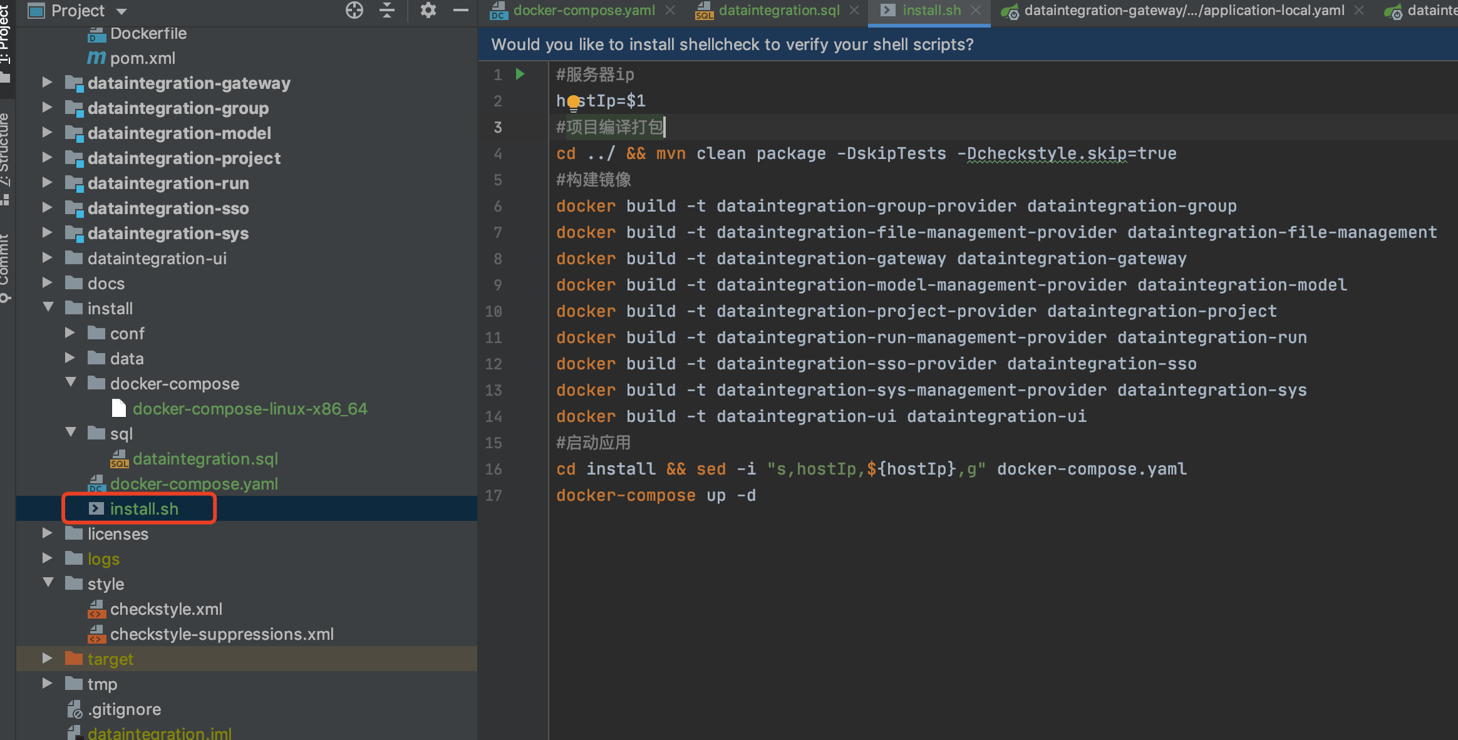Image resolution: width=1458 pixels, height=740 pixels.
Task: Click the green run arrow beside line 1
Action: click(519, 74)
